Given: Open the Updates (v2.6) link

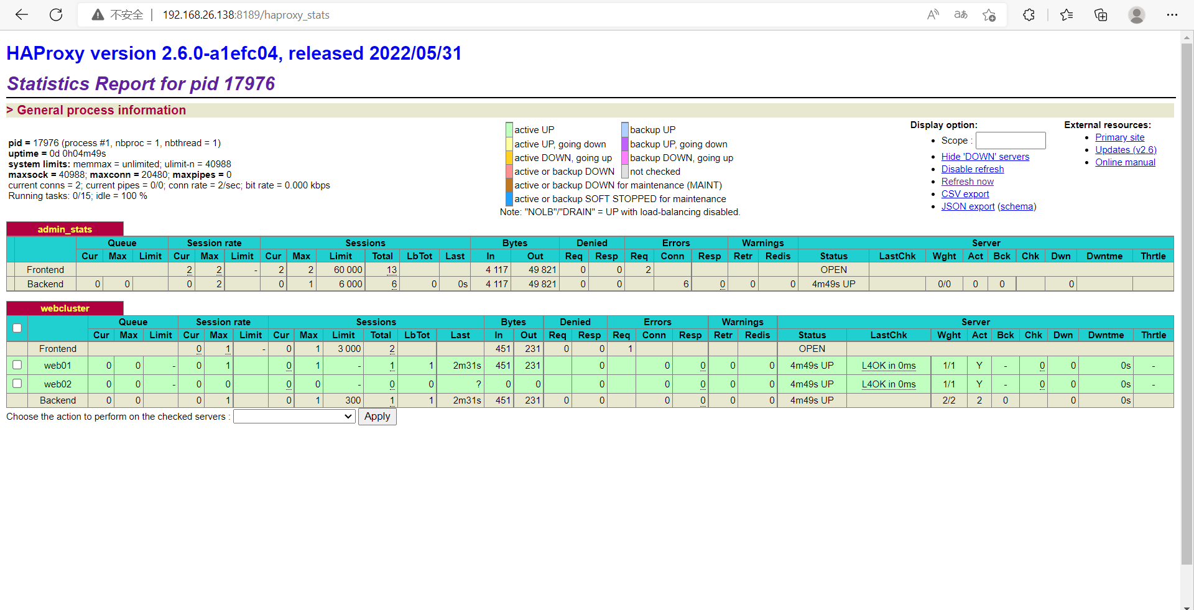Looking at the screenshot, I should [x=1126, y=150].
